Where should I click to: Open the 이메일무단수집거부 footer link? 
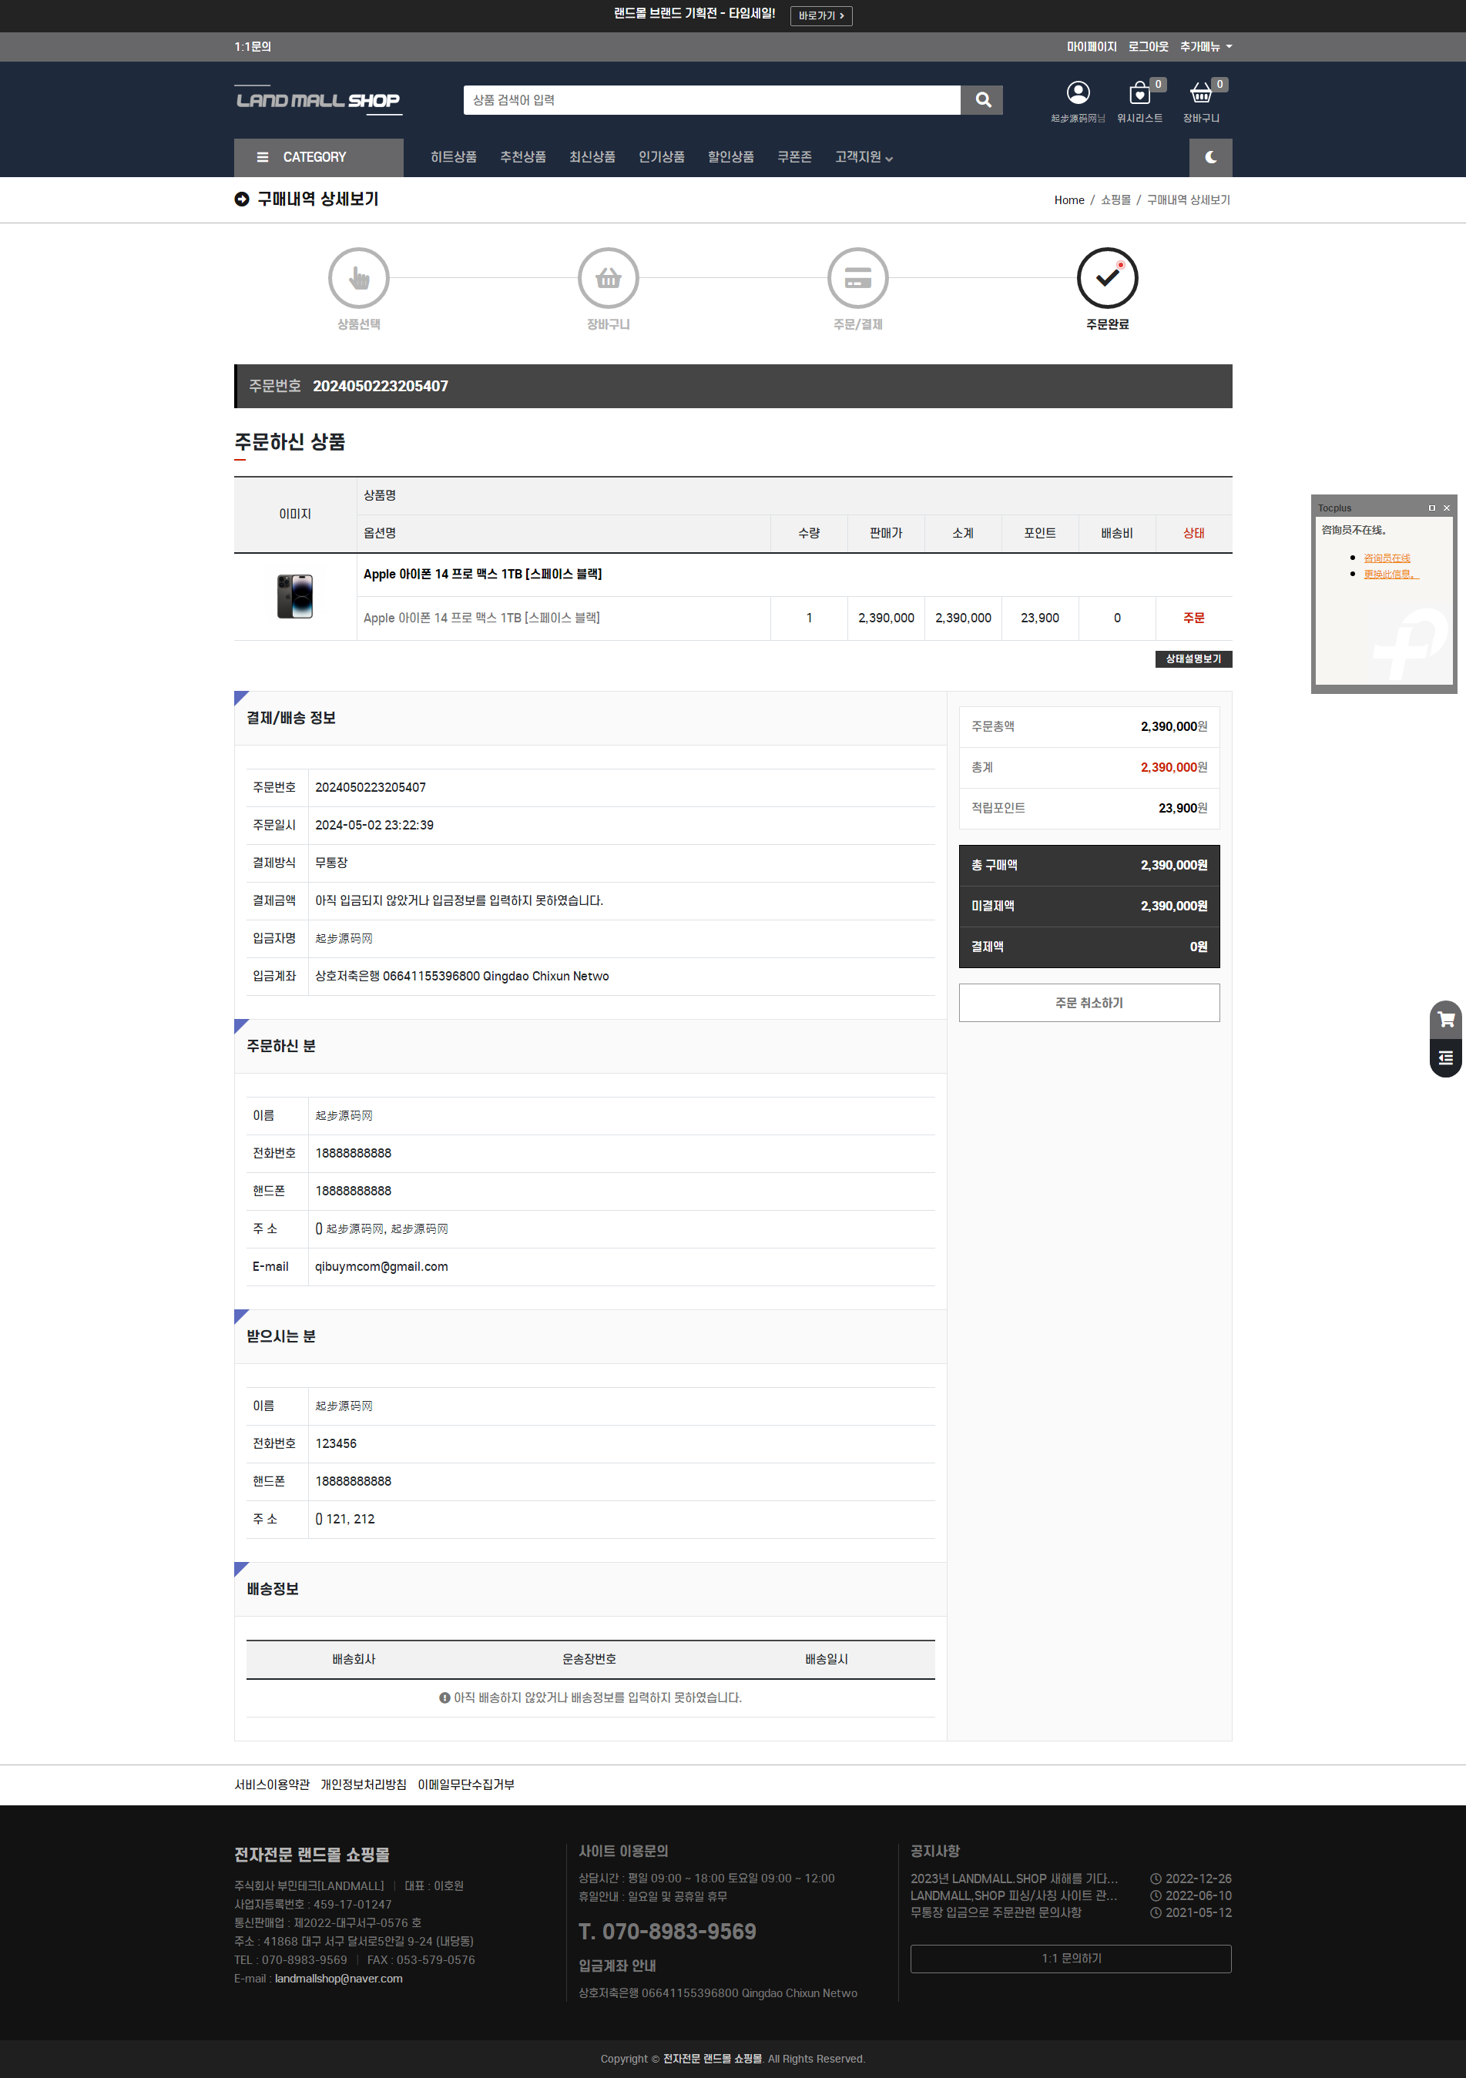(x=465, y=1785)
